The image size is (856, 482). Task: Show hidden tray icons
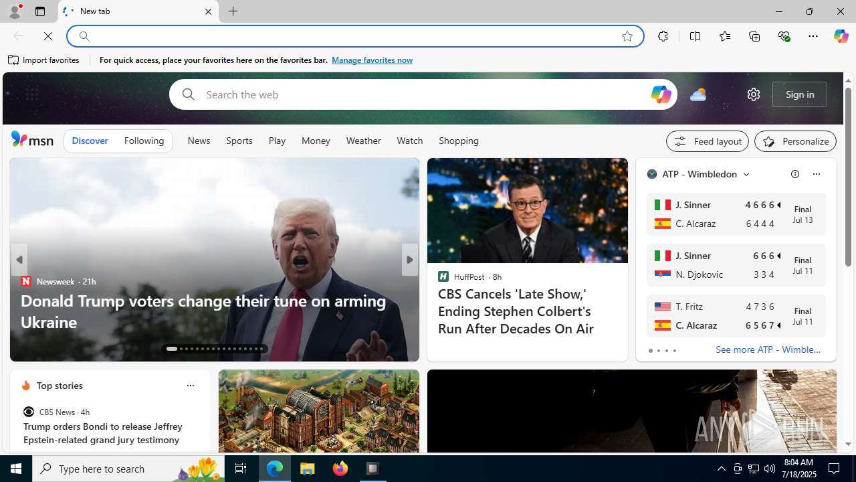(721, 469)
